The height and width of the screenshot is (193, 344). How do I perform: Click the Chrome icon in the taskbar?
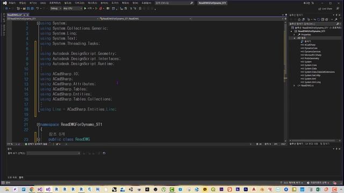pos(32,189)
